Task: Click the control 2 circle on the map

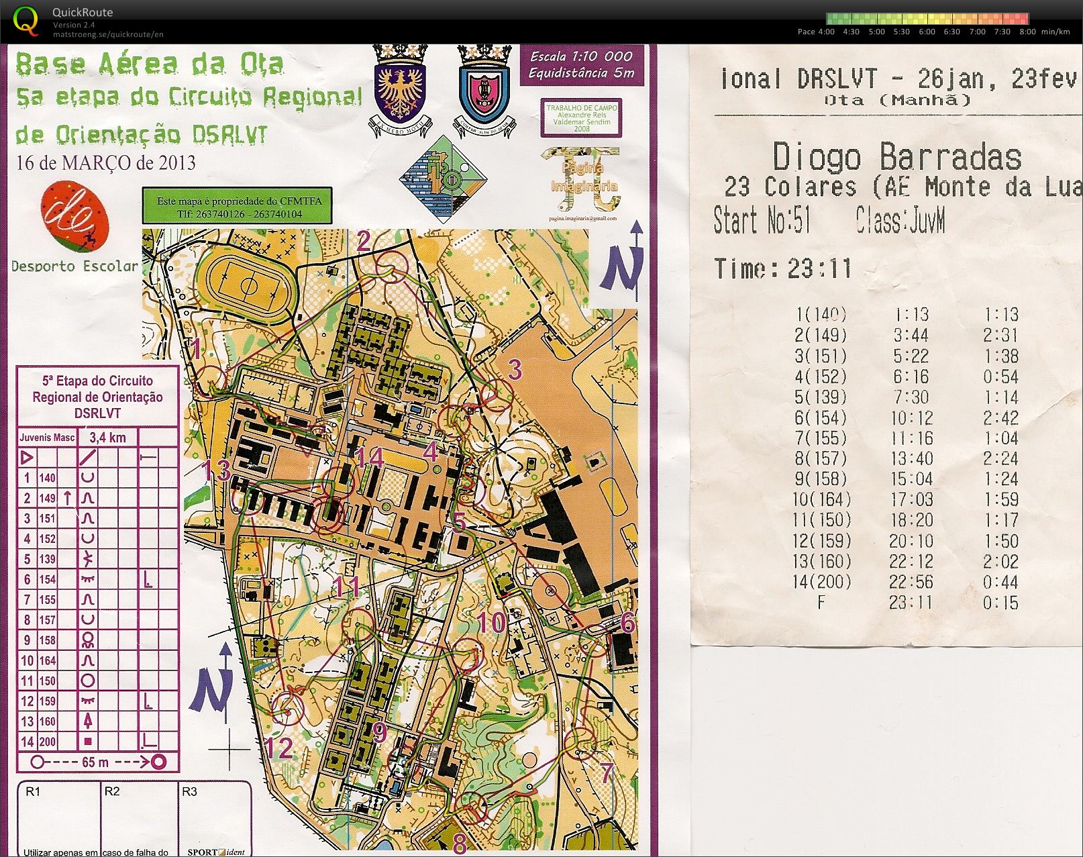Action: [x=392, y=266]
